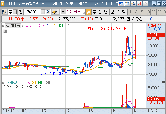Image resolution: width=166 pixels, height=114 pixels.
Task: Click the gray 120-day MA legend number
Action: pyautogui.click(x=68, y=26)
